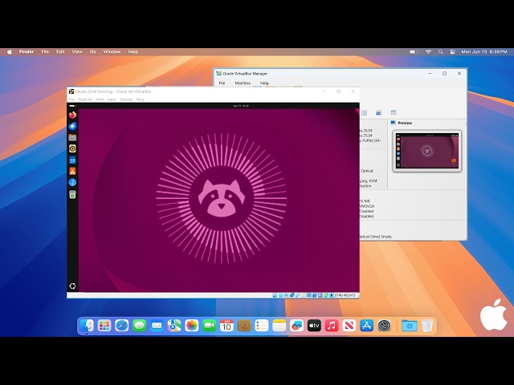Viewport: 514px width, 385px height.
Task: Open Spotlight search in the menu bar
Action: click(441, 51)
